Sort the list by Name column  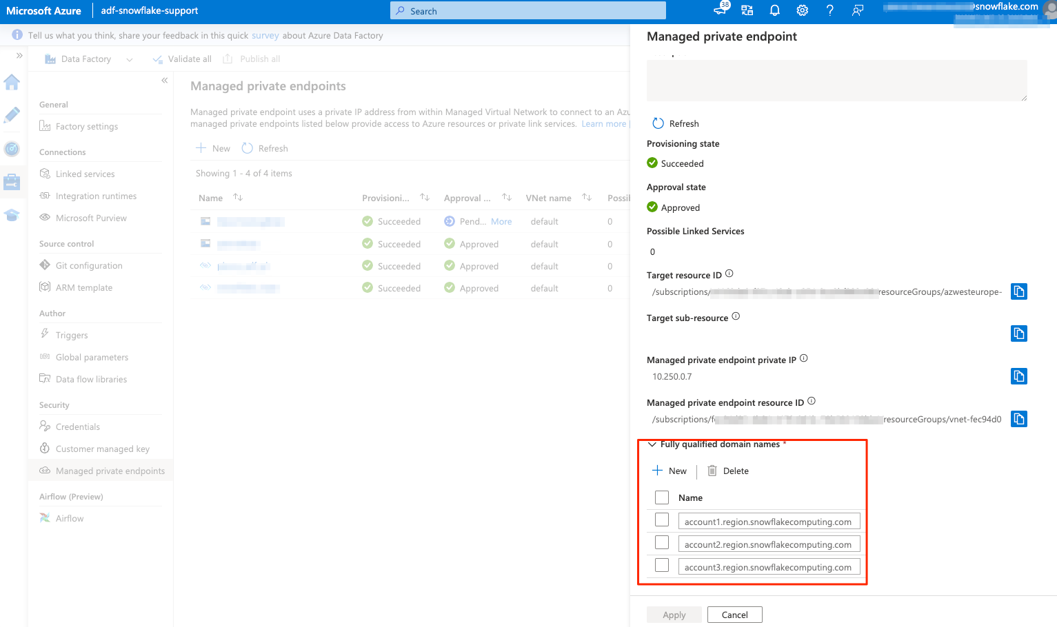[x=238, y=198]
